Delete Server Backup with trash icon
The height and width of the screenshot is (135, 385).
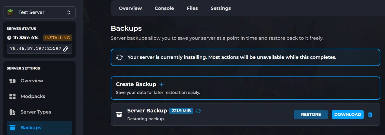click(370, 114)
